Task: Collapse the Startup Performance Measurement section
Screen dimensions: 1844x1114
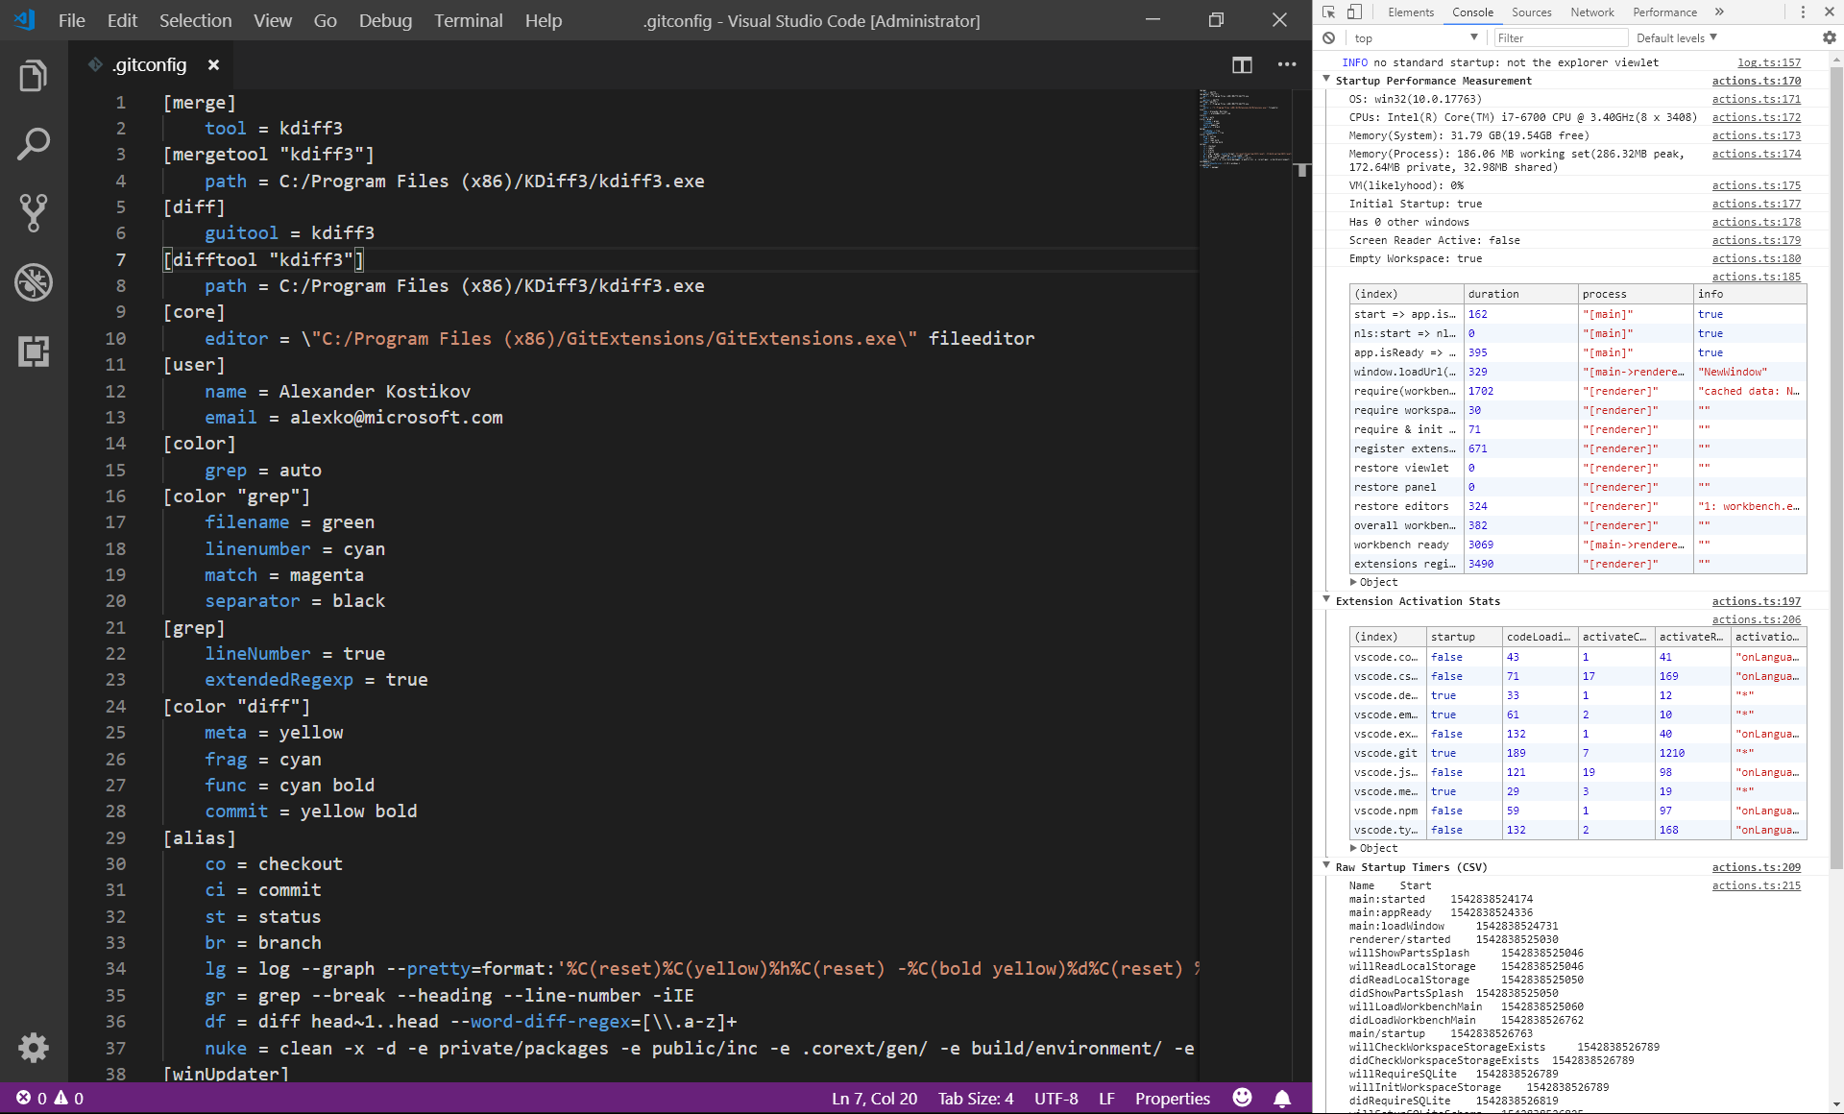Action: (x=1327, y=81)
